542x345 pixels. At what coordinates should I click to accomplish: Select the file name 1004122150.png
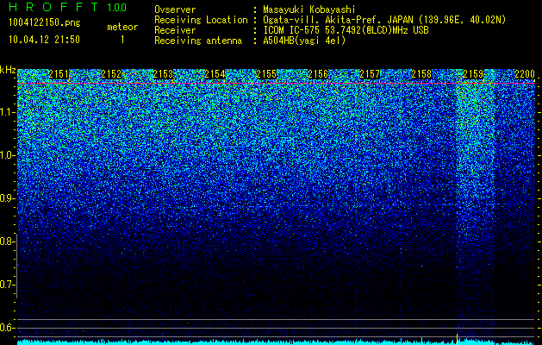pos(45,22)
